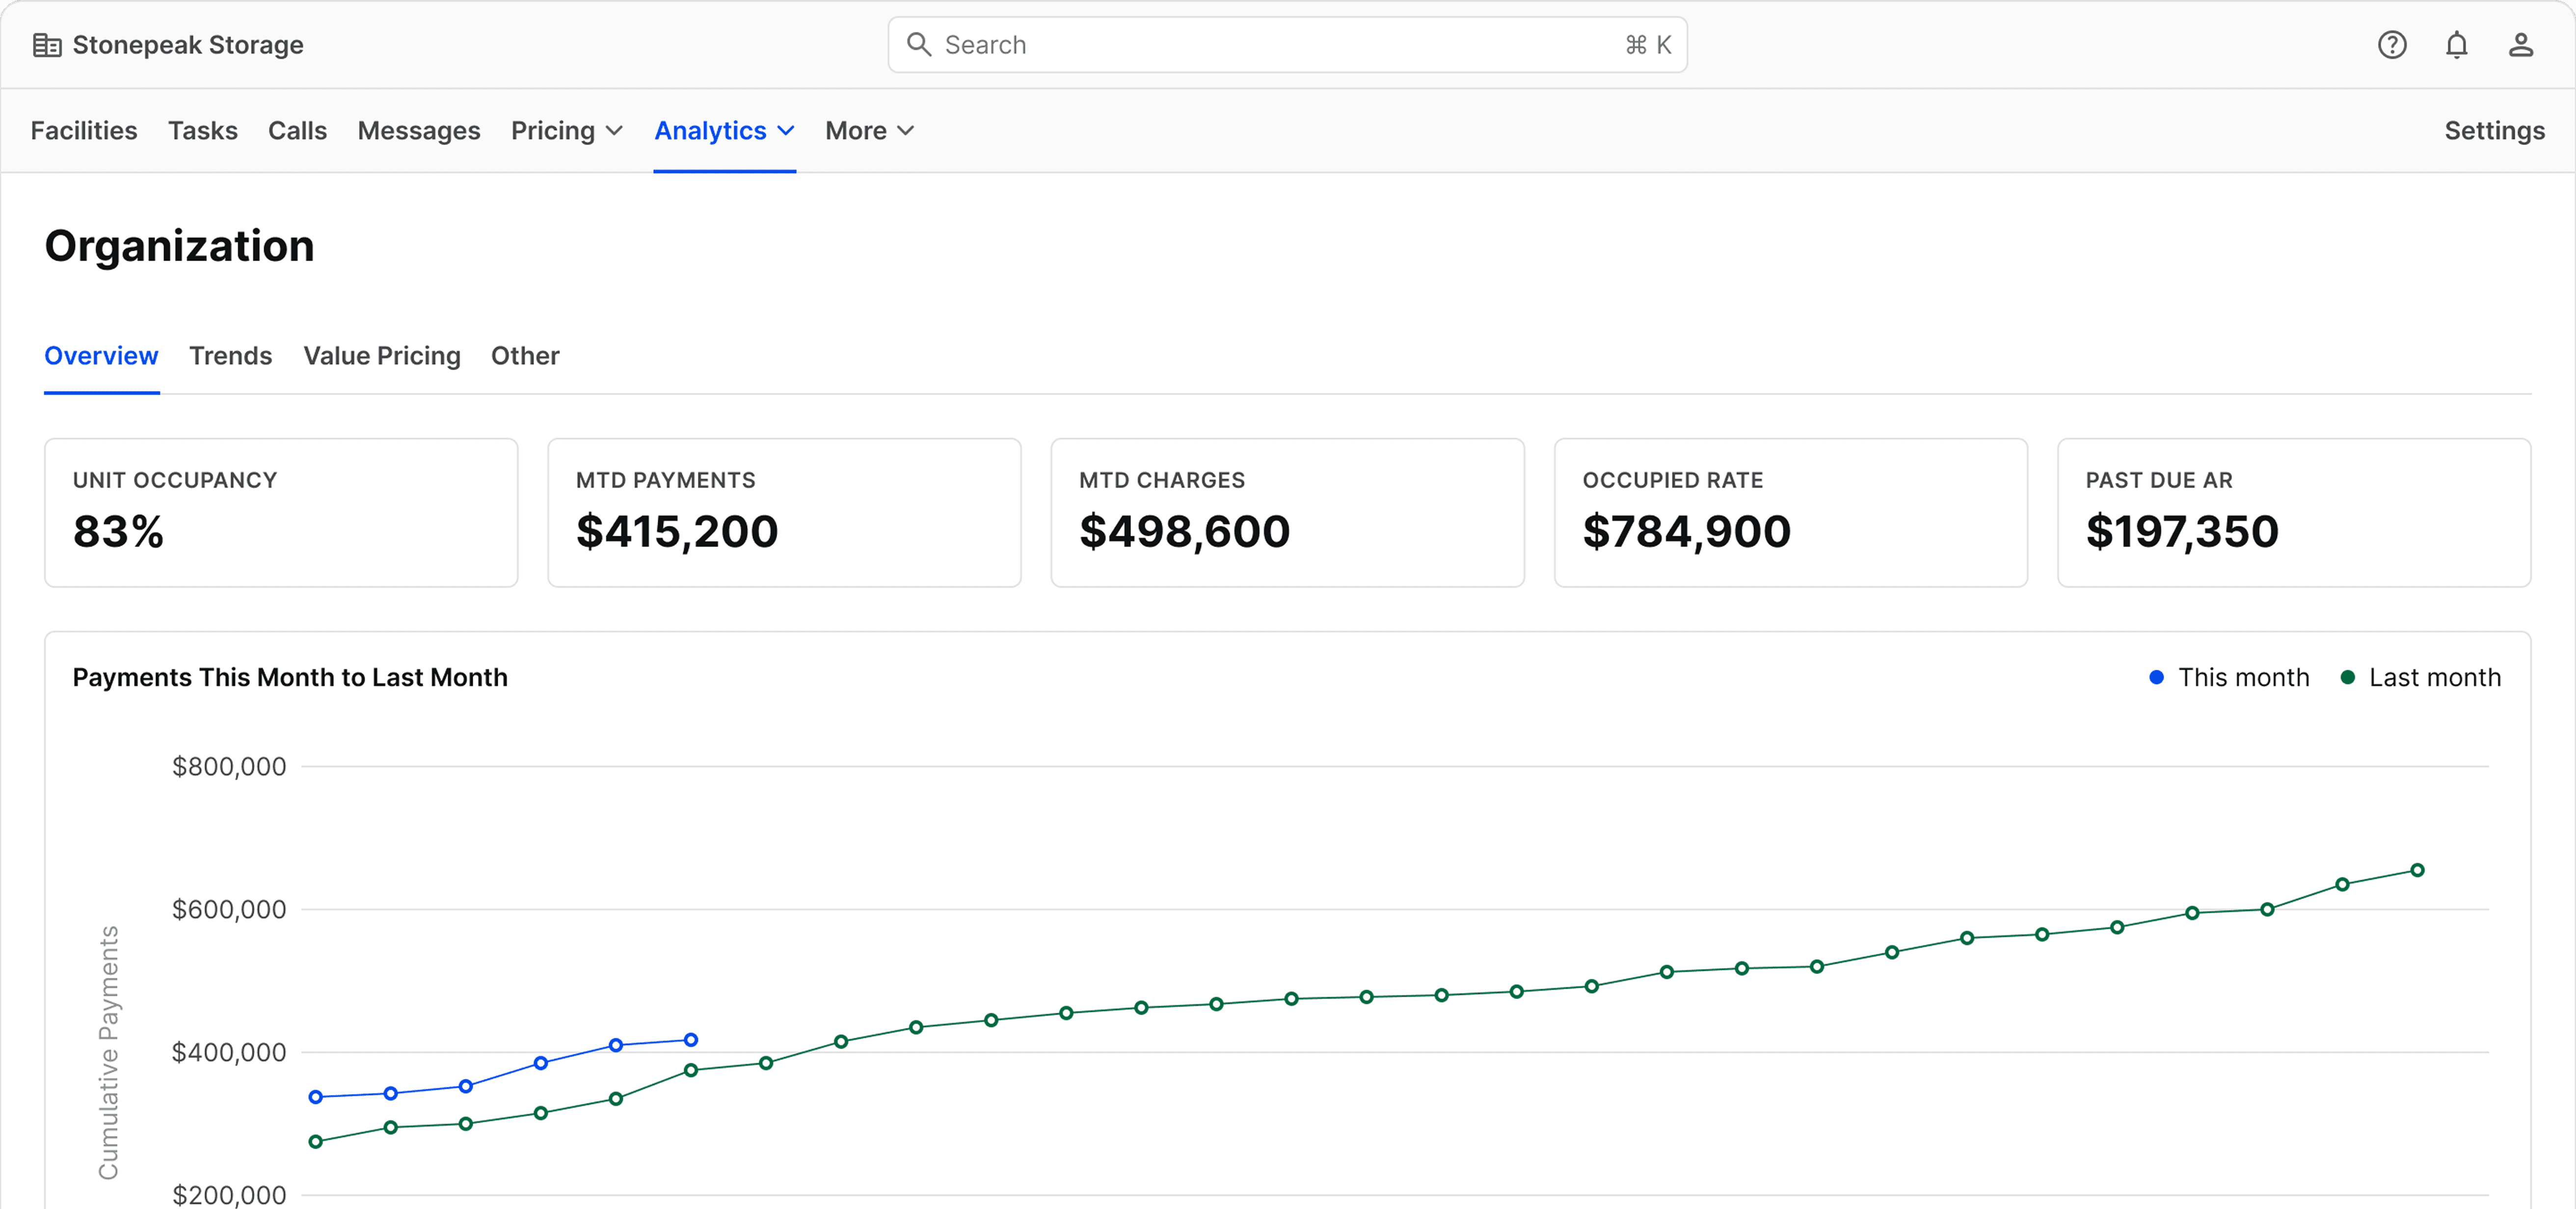The width and height of the screenshot is (2576, 1209).
Task: Open the More dropdown menu
Action: [x=869, y=131]
